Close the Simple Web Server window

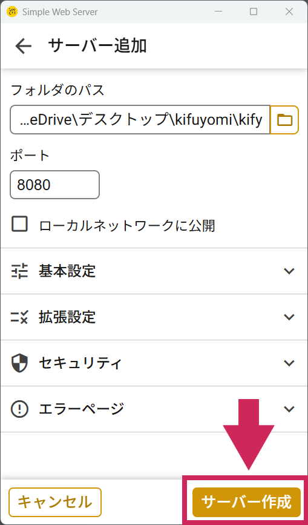(289, 12)
